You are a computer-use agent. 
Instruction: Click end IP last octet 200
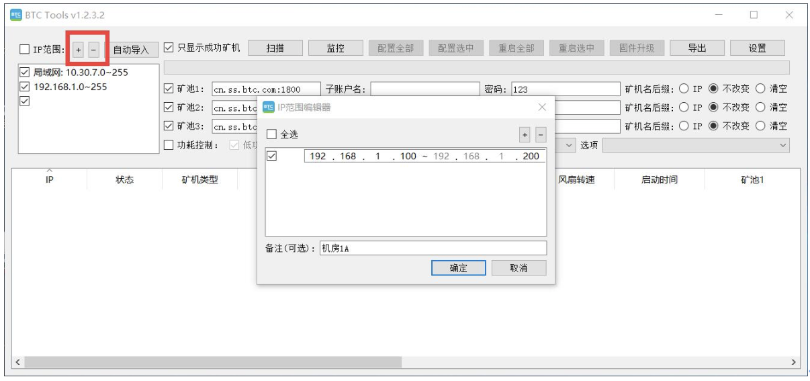(x=531, y=156)
